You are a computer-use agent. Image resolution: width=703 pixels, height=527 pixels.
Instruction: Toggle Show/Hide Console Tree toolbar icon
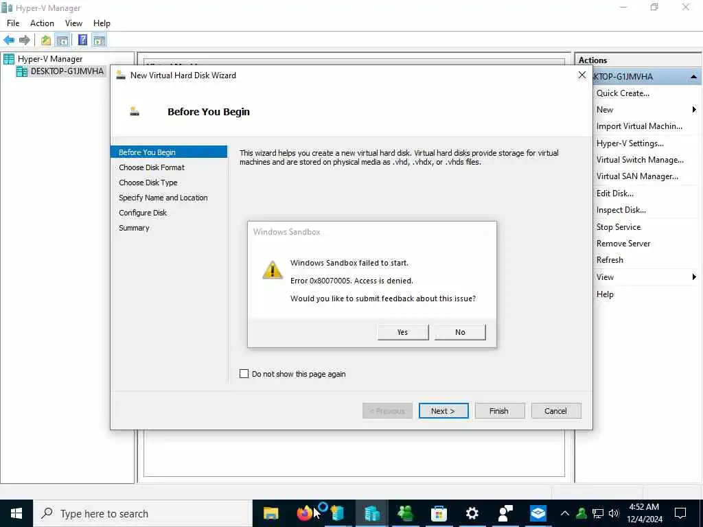(x=62, y=40)
